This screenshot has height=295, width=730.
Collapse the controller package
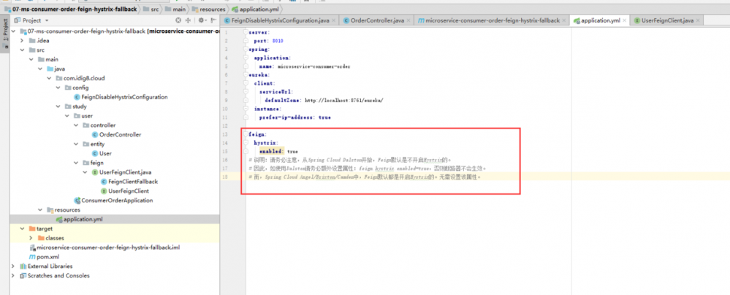pos(76,125)
